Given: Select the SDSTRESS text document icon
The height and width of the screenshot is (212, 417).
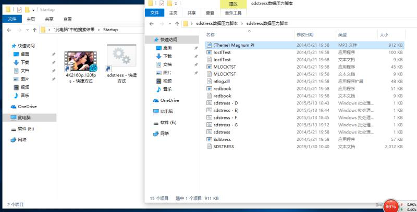Looking at the screenshot, I should click(x=210, y=147).
